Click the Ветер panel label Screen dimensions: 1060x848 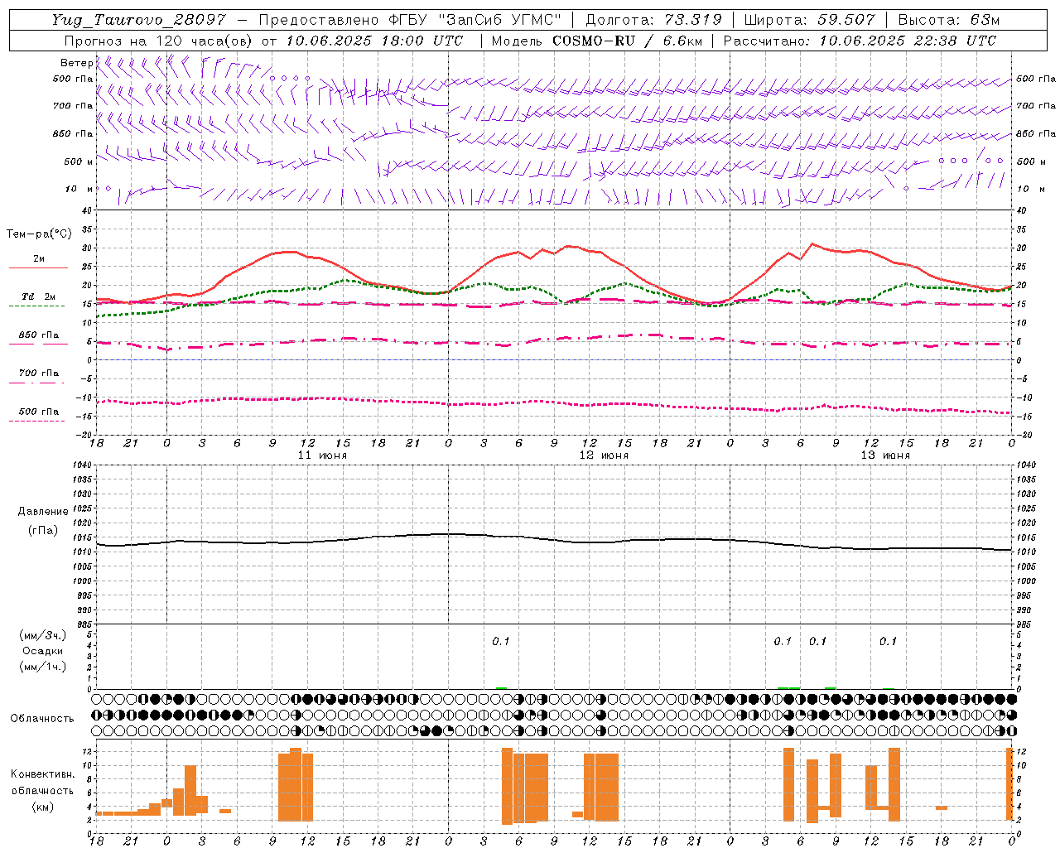click(76, 63)
